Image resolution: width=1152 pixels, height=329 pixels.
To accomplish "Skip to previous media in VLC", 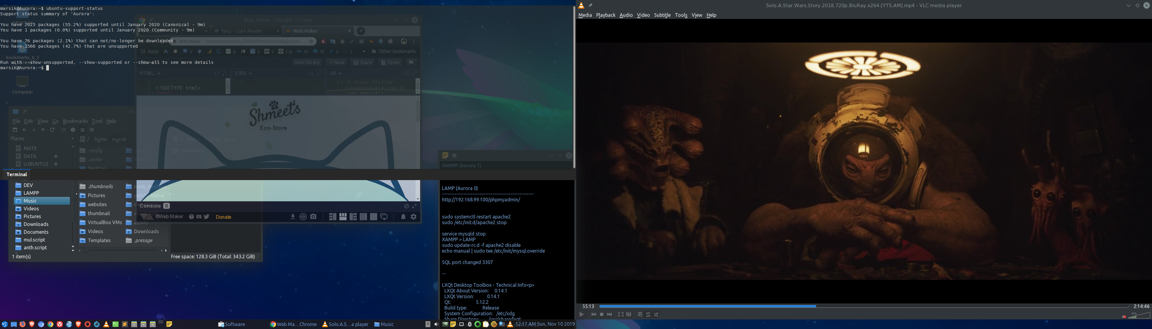I will pos(594,315).
